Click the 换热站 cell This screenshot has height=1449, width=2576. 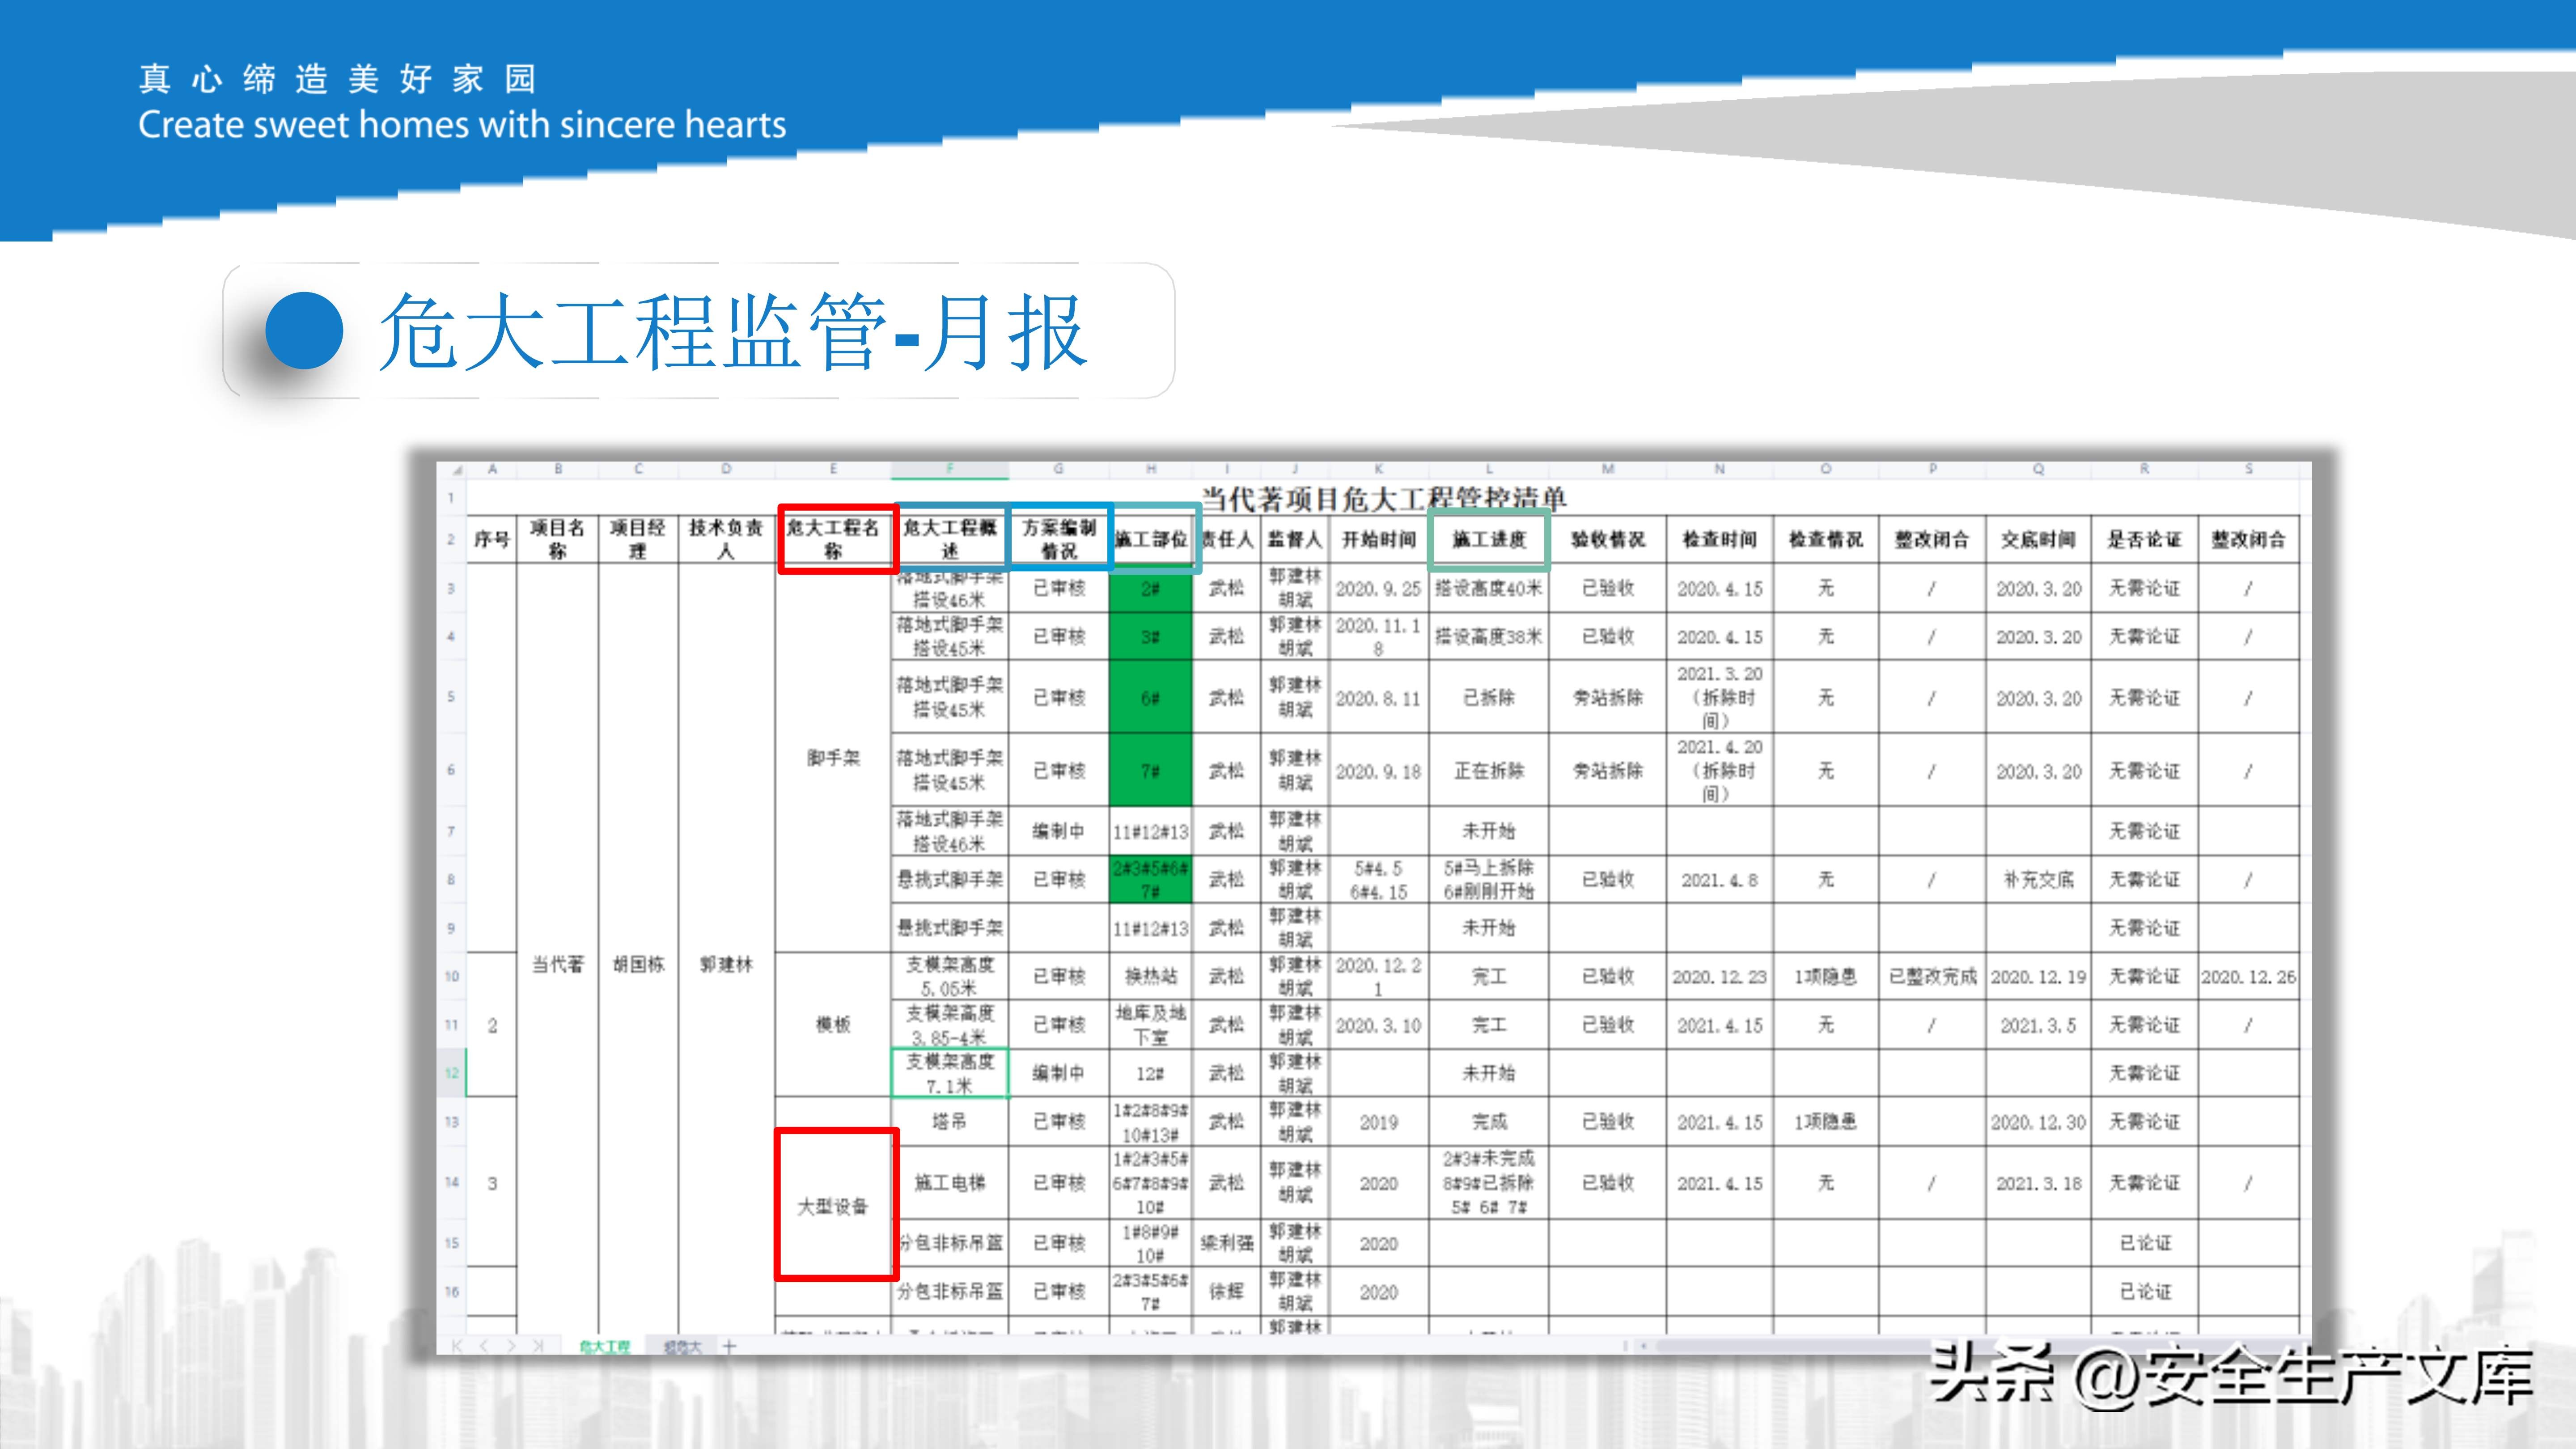click(x=1151, y=976)
